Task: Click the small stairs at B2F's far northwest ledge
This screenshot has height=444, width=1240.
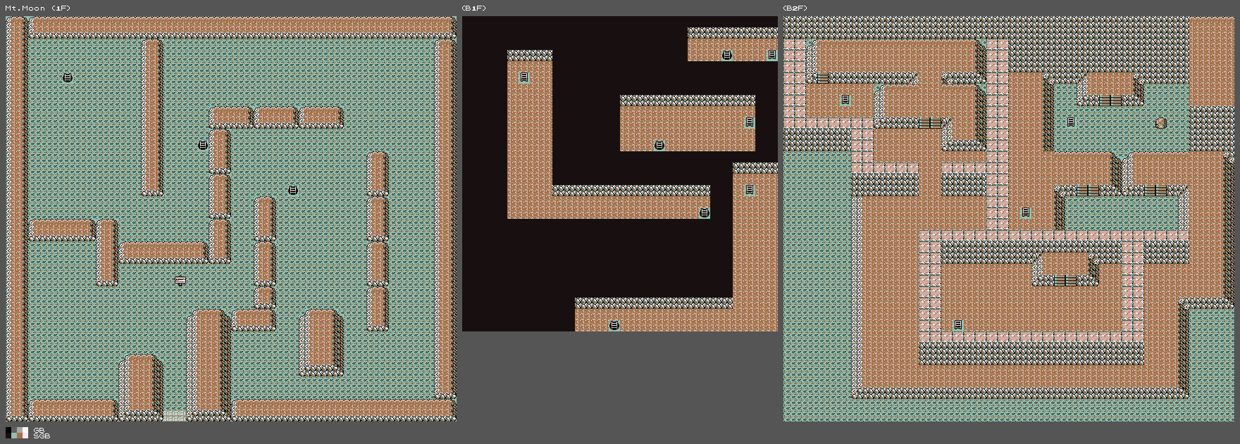Action: click(x=823, y=78)
